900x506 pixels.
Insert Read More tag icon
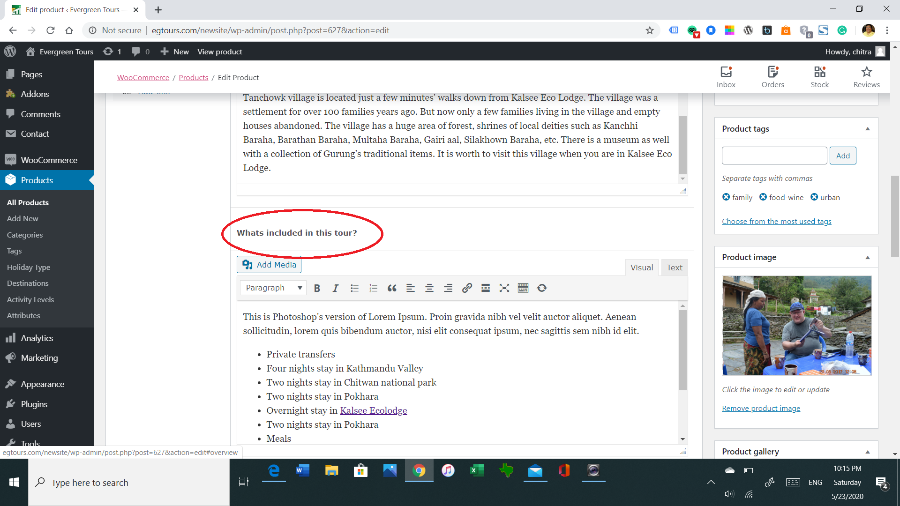(486, 288)
